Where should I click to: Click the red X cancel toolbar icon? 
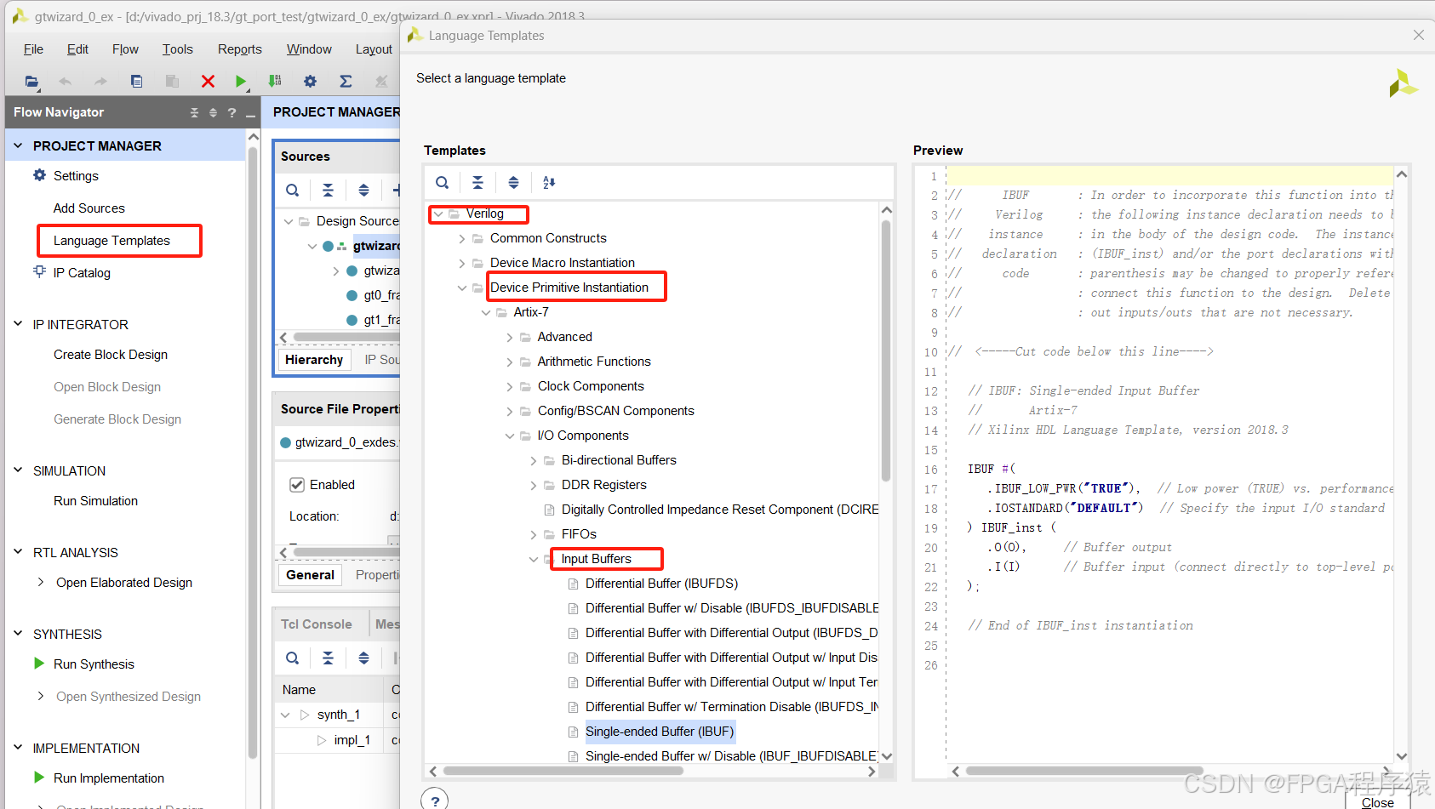[208, 82]
